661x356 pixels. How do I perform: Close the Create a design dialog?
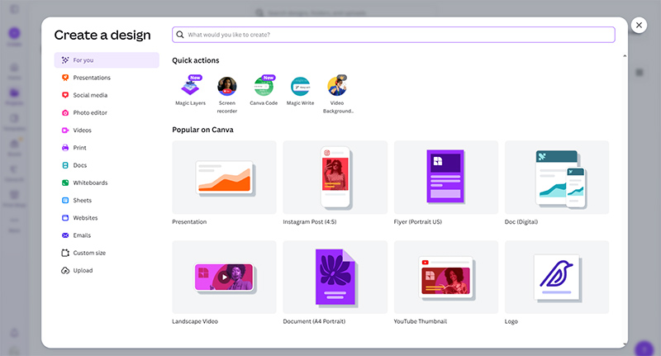coord(639,26)
